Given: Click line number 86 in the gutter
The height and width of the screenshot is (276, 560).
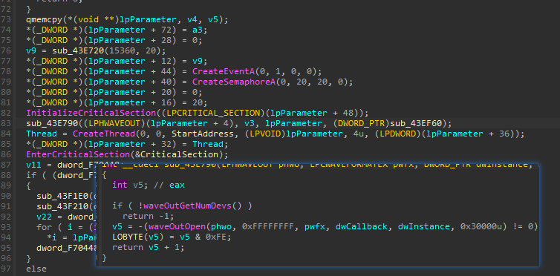Looking at the screenshot, I should pos(7,154).
